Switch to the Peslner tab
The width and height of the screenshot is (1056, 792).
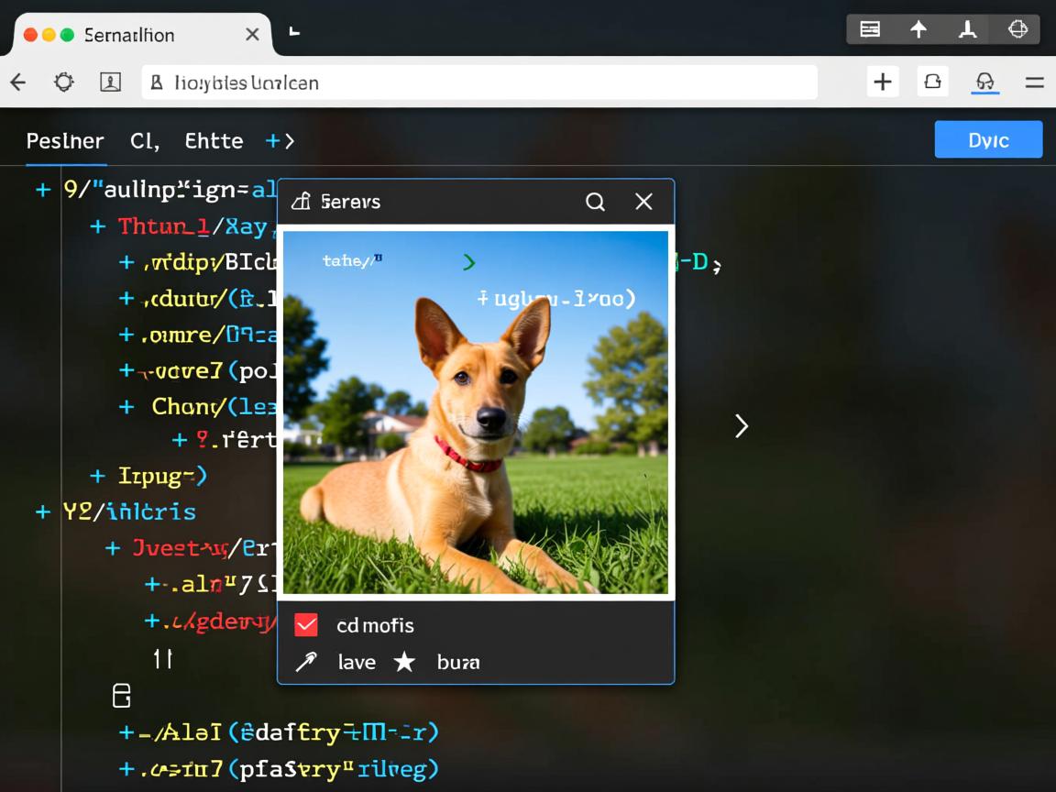coord(65,141)
